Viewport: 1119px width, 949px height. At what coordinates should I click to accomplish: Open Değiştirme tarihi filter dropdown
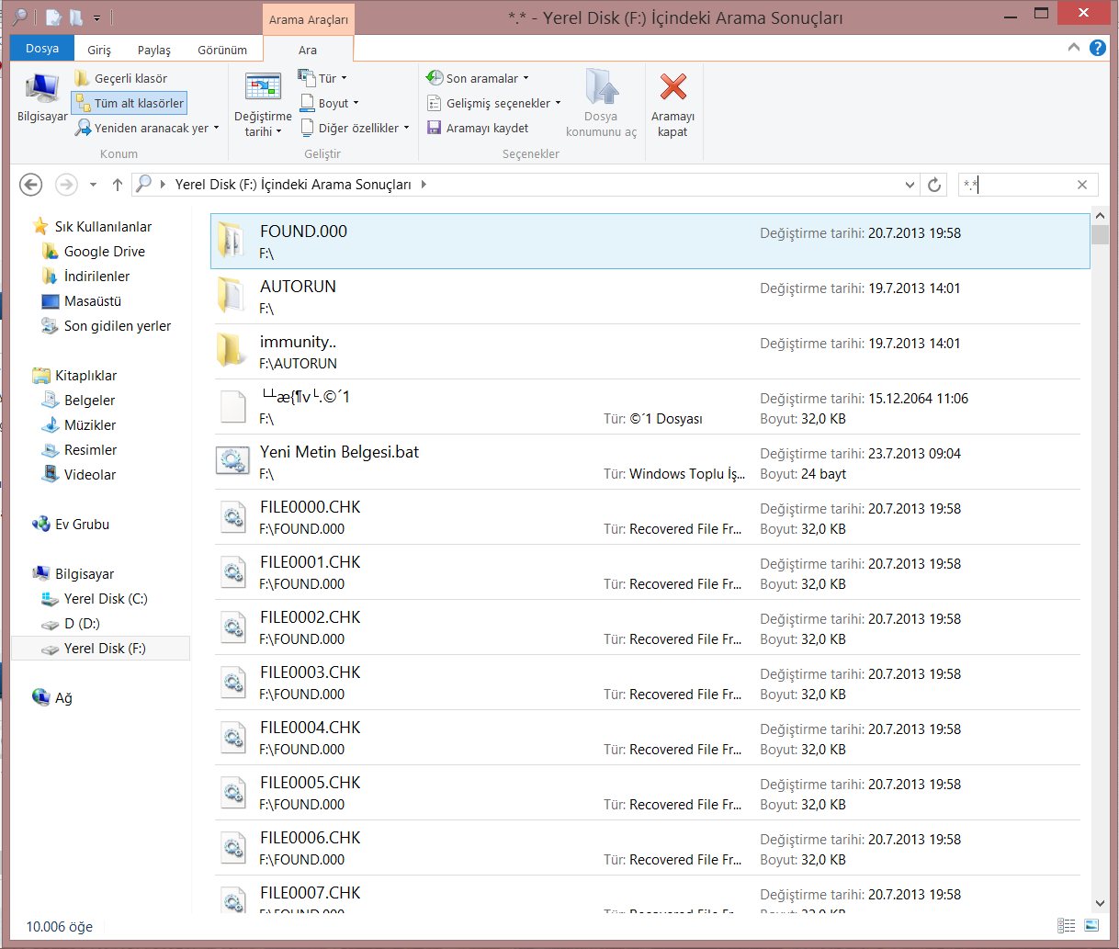(263, 105)
